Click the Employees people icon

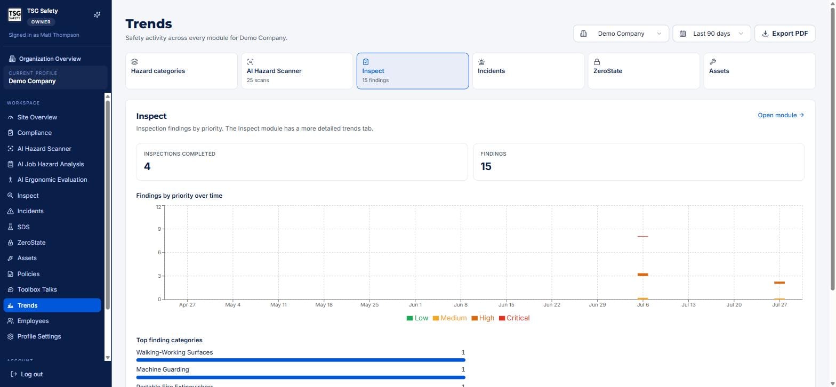tap(10, 321)
